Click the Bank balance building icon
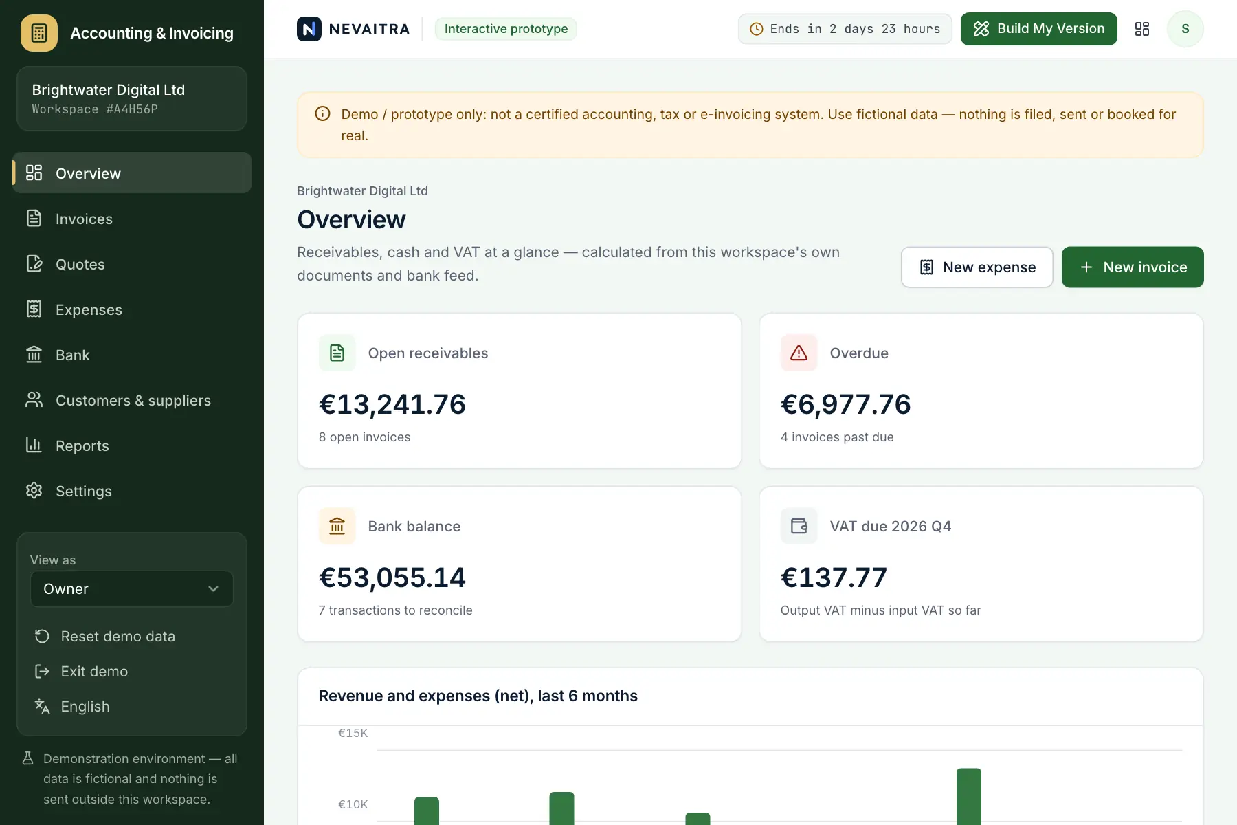The image size is (1237, 825). tap(337, 526)
